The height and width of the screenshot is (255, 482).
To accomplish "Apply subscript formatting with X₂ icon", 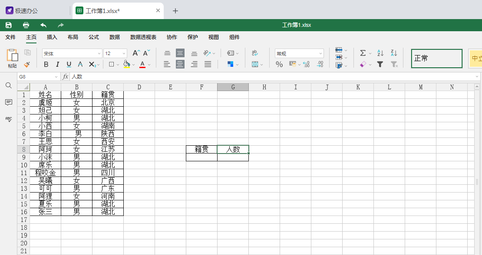I will [92, 64].
